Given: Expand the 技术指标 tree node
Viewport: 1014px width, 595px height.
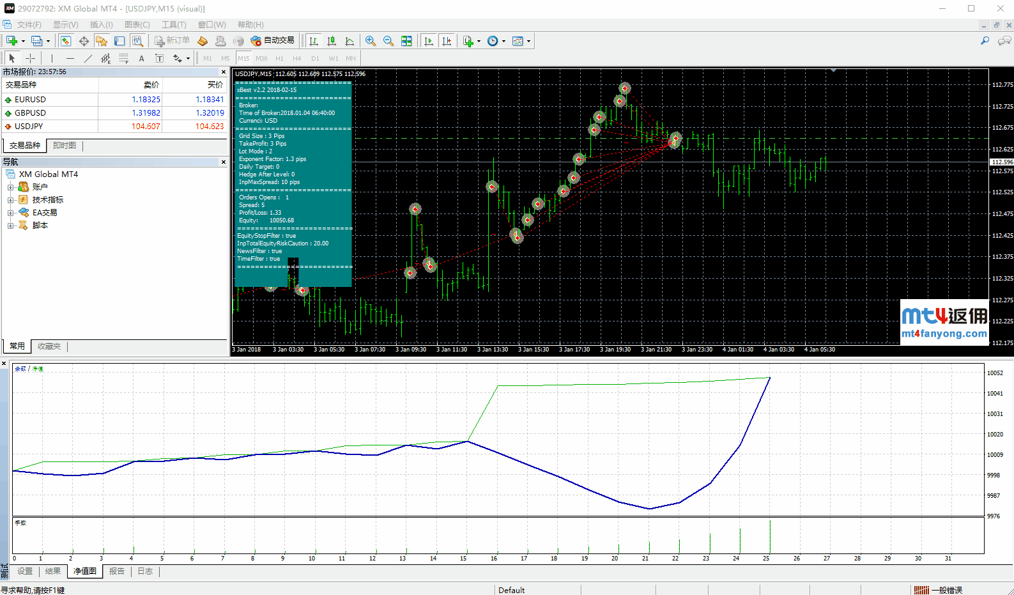Looking at the screenshot, I should 10,200.
